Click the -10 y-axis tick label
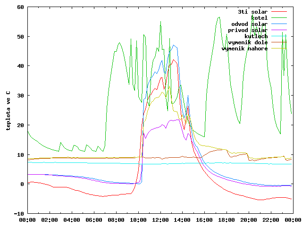This screenshot has width=302, height=226. (x=19, y=213)
